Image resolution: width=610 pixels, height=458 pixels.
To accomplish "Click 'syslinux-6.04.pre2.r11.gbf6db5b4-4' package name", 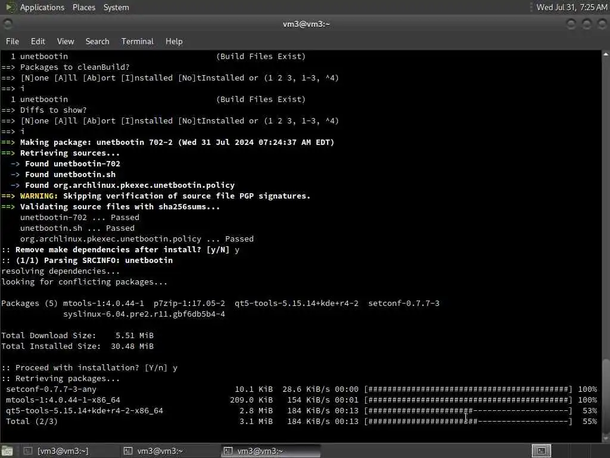I will point(144,314).
